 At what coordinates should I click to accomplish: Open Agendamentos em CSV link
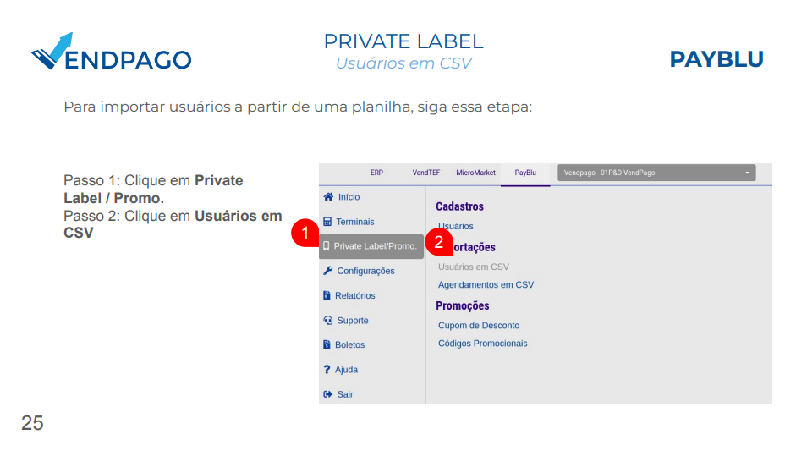point(486,284)
